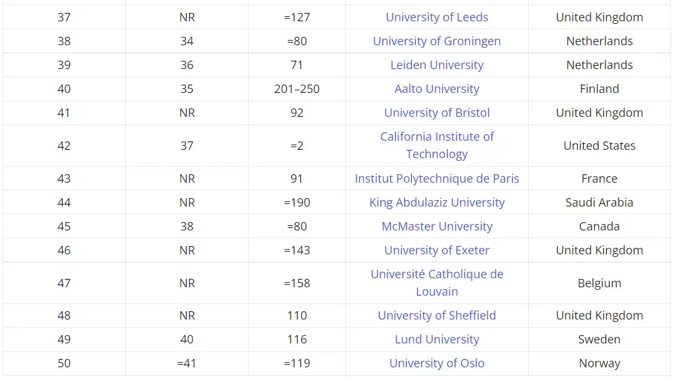This screenshot has width=676, height=377.
Task: Click the Saudi Arabia country cell
Action: click(x=599, y=203)
